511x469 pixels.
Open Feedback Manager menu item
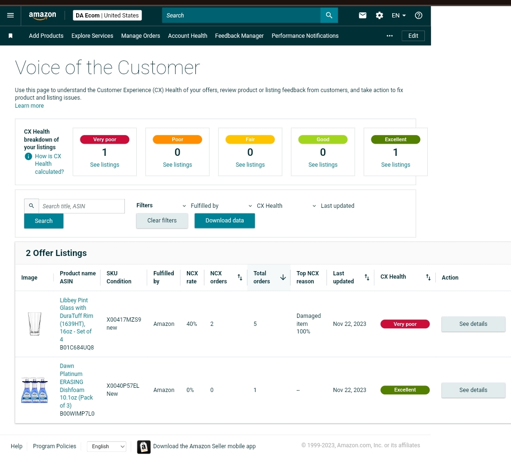point(239,36)
